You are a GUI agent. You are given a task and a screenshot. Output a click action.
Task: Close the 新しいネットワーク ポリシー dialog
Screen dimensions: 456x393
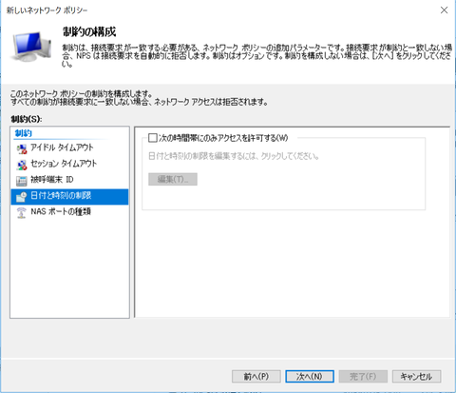pos(444,10)
